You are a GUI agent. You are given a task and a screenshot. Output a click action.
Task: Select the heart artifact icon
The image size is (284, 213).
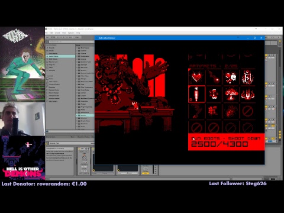(196, 77)
